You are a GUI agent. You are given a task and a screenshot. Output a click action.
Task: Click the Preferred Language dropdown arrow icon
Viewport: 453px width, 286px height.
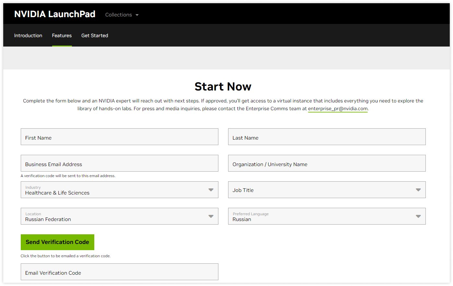click(x=418, y=217)
